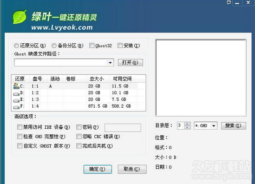Close the window

point(248,3)
